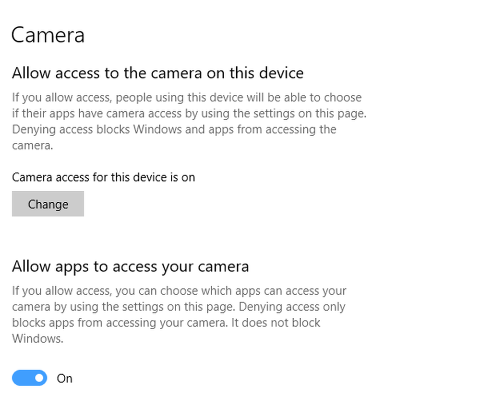Click the "Camera" page title
This screenshot has height=393, width=480.
point(48,35)
